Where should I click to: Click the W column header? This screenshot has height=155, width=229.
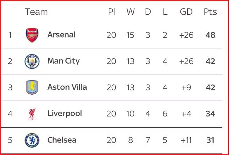[x=130, y=12]
